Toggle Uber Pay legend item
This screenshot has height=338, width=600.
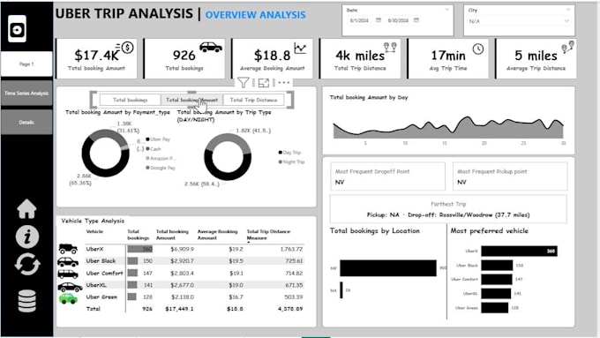tap(158, 139)
